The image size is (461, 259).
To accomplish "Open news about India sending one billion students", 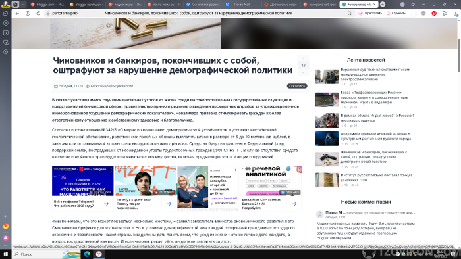I will [x=377, y=118].
